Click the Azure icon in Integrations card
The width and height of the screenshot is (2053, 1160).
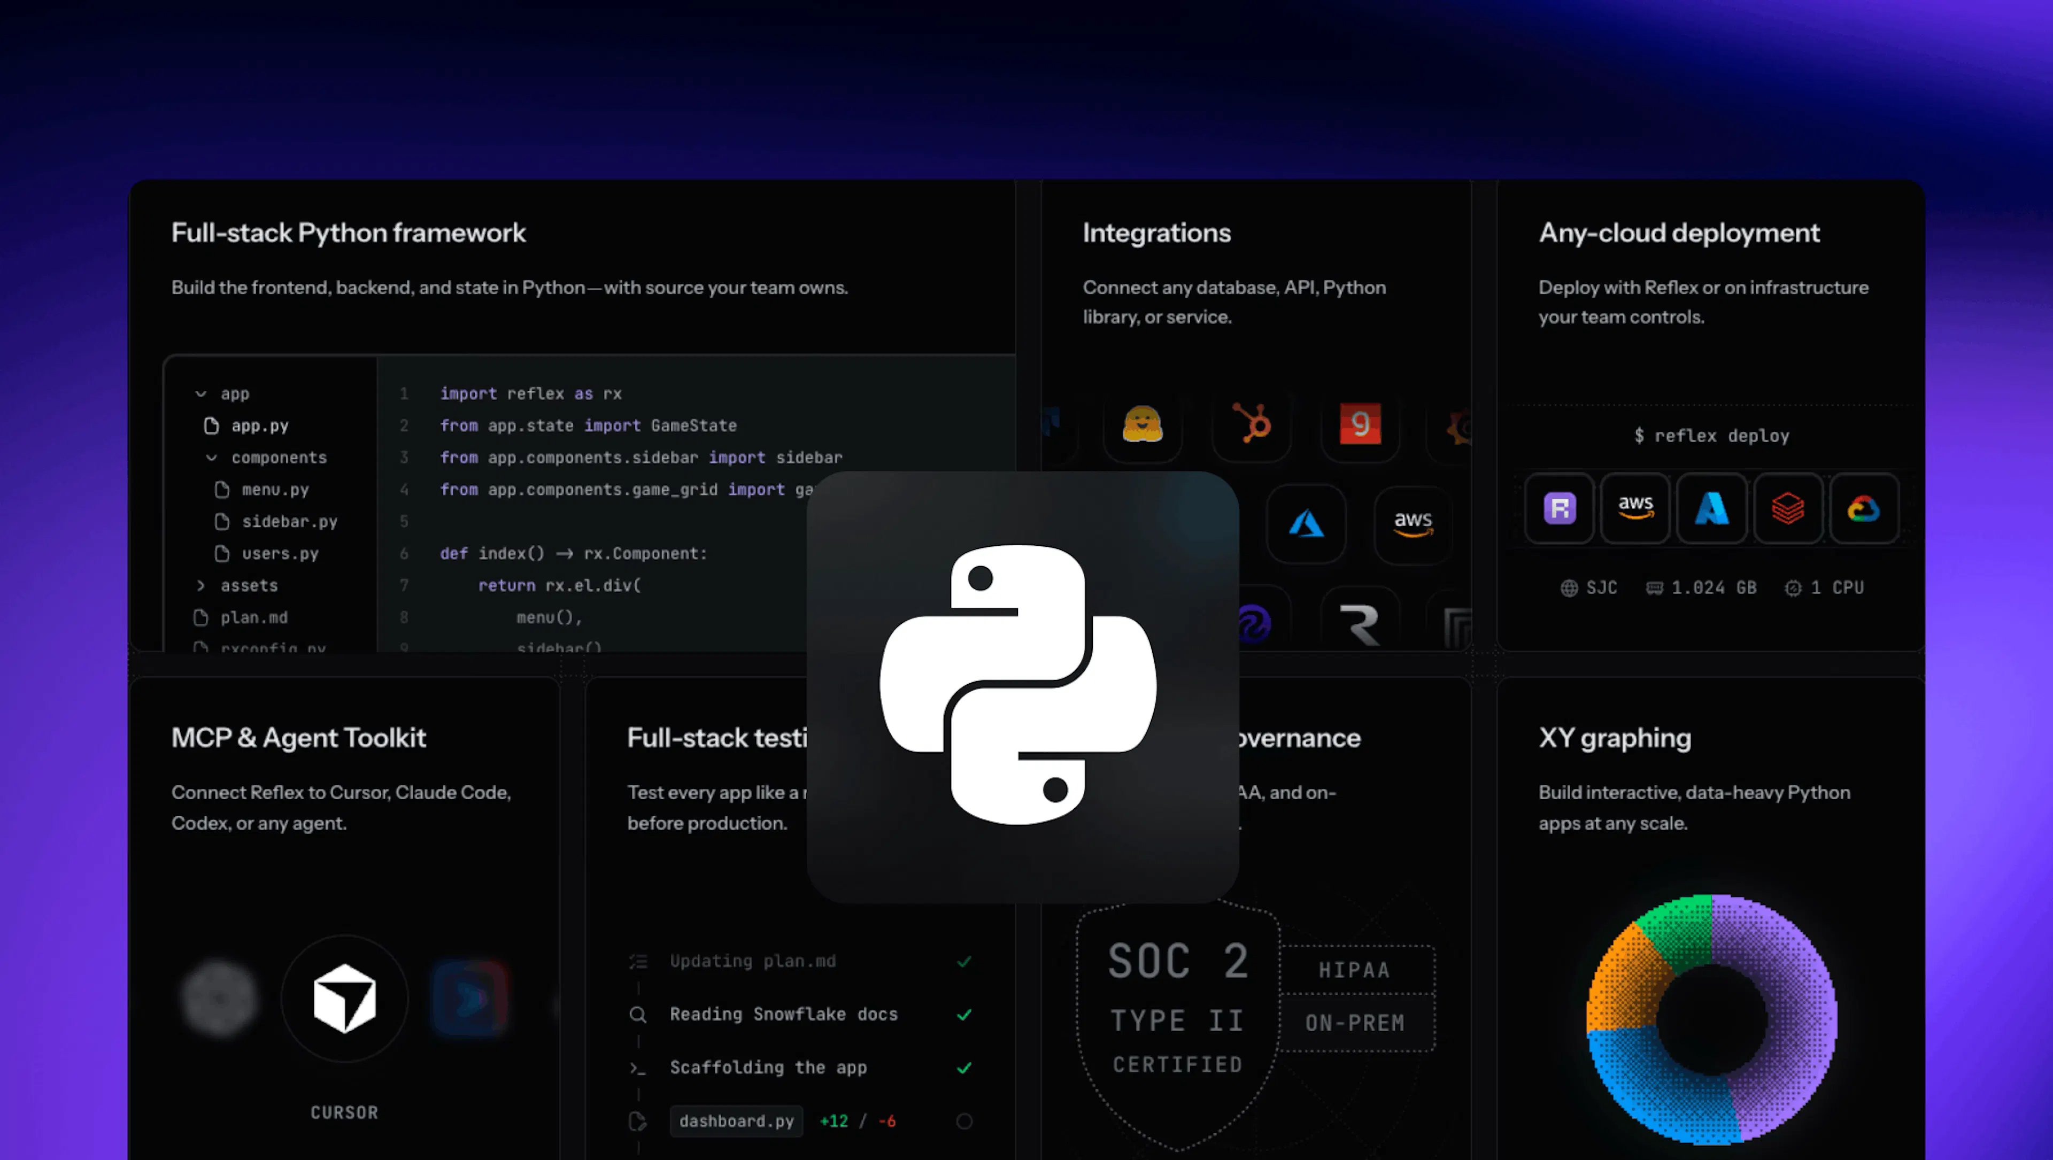1306,524
